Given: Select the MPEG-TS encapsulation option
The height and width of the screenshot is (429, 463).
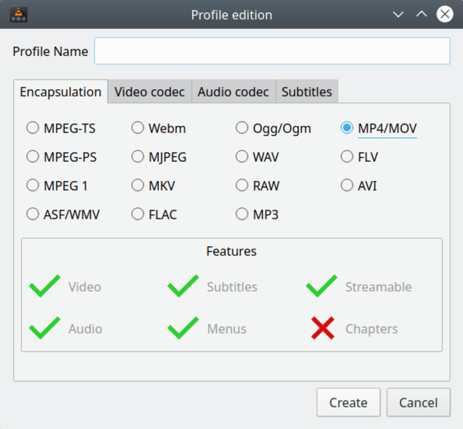Looking at the screenshot, I should click(x=33, y=128).
